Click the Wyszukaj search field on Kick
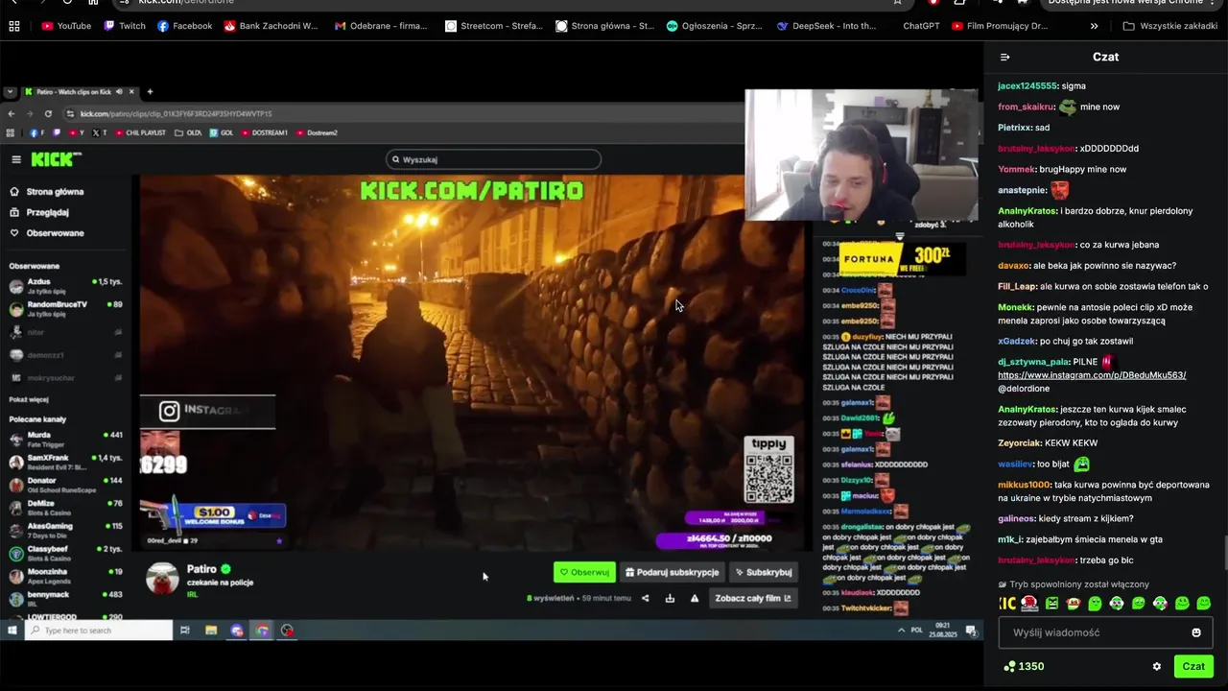 click(493, 159)
